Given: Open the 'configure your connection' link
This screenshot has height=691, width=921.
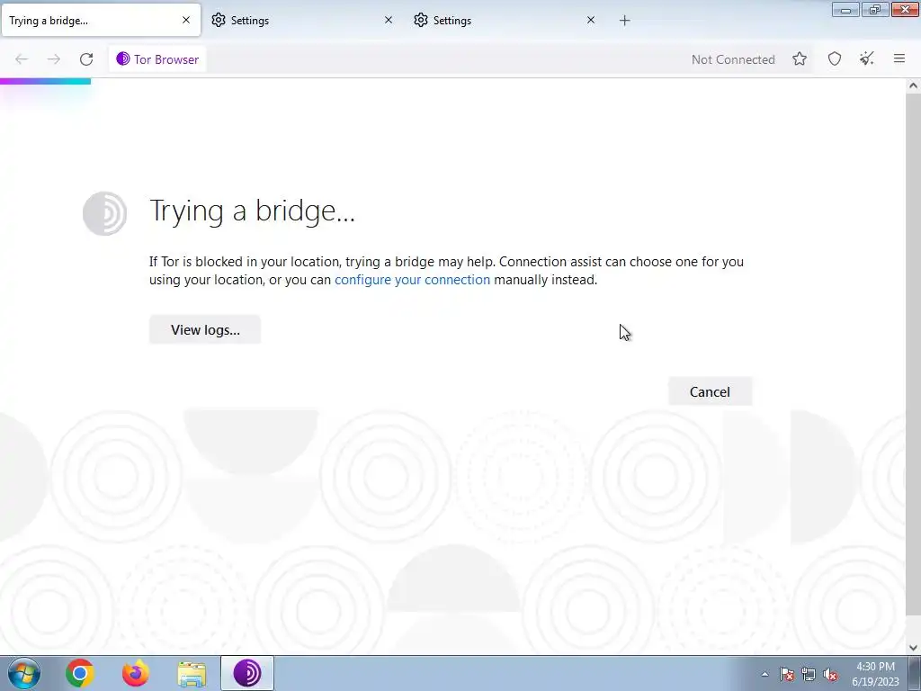Looking at the screenshot, I should coord(412,280).
